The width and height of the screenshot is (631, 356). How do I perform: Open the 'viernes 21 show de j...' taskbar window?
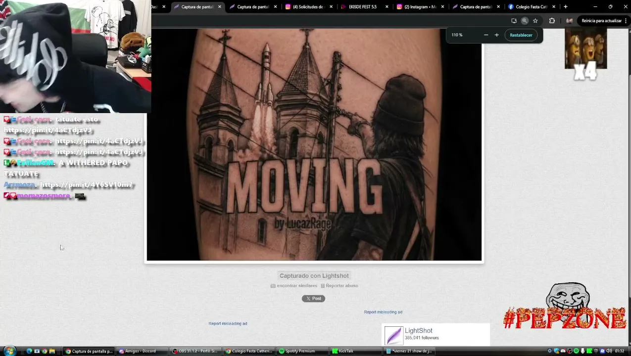pos(410,351)
